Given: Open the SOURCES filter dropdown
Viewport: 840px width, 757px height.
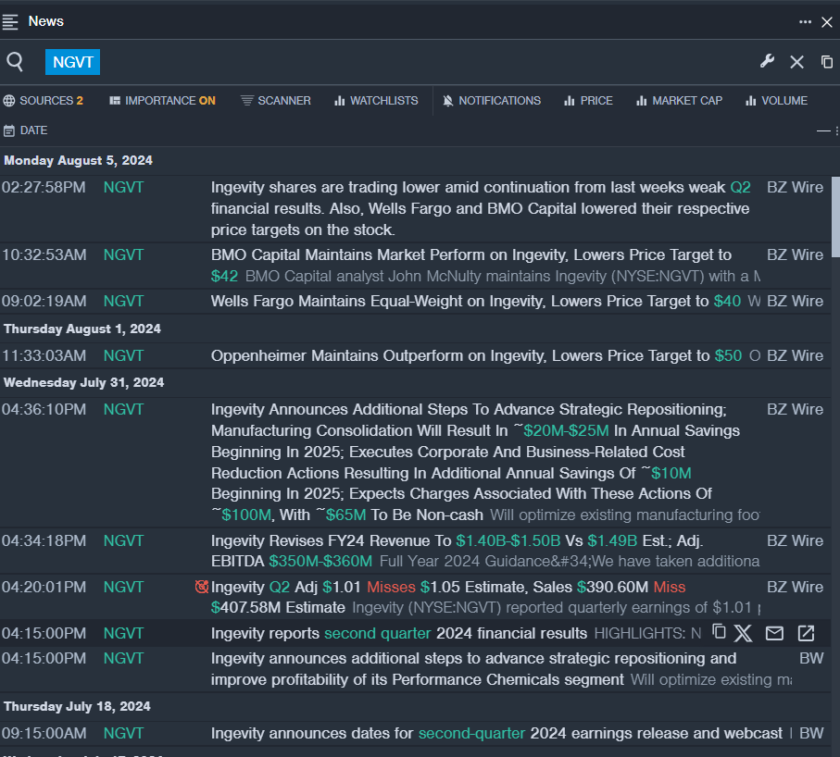Looking at the screenshot, I should coord(44,101).
